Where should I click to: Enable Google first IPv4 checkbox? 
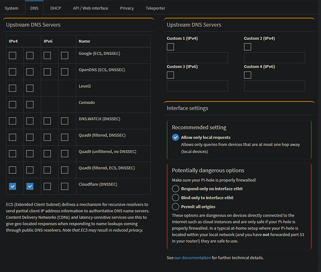coord(13,55)
